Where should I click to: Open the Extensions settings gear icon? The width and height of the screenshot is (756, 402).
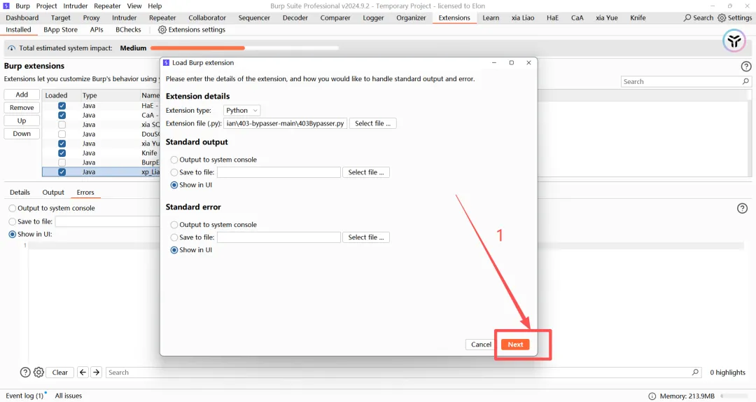click(162, 29)
